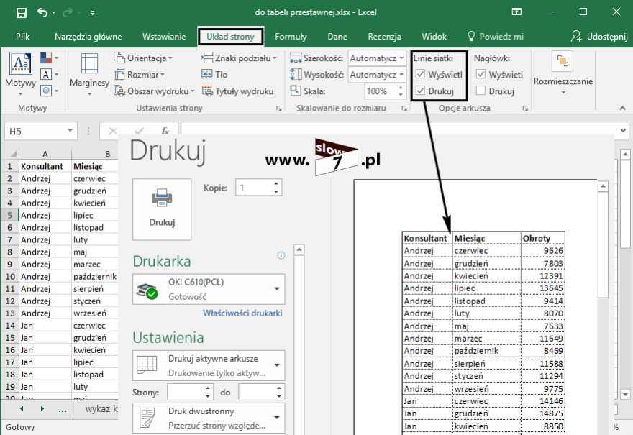Click the Strony from-page field

pos(186,393)
